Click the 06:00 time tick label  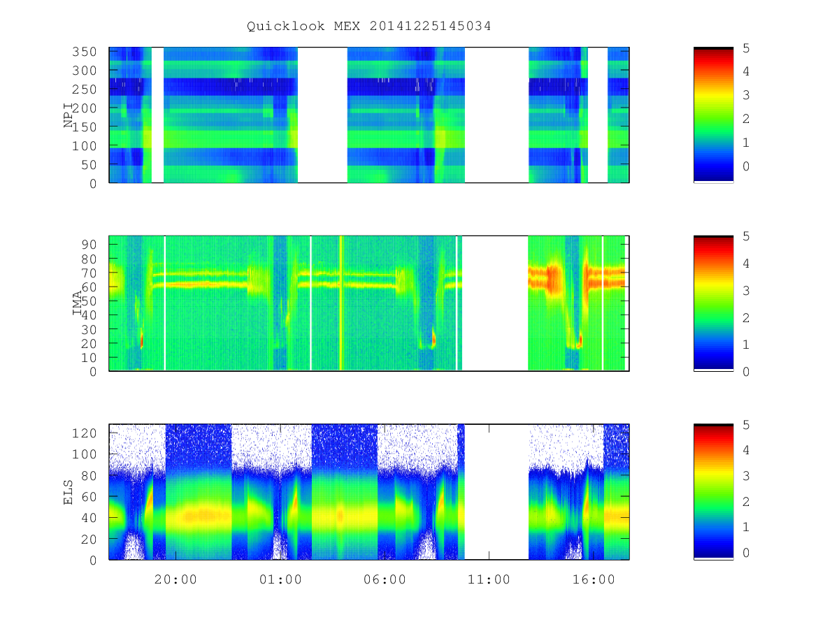385,579
